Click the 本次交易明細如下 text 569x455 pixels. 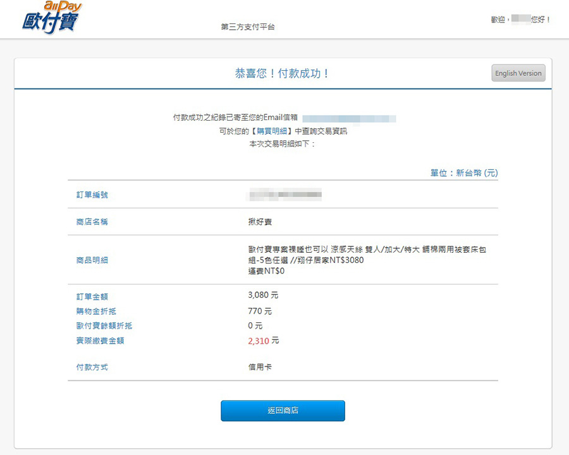[282, 144]
